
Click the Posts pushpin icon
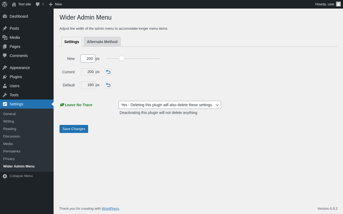[x=5, y=28]
